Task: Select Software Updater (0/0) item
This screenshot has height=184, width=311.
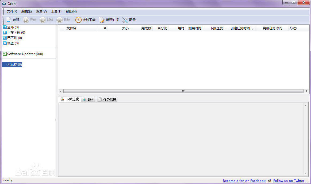Action: (23, 54)
